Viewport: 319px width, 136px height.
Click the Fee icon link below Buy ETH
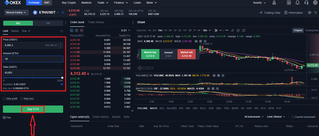tap(7, 117)
